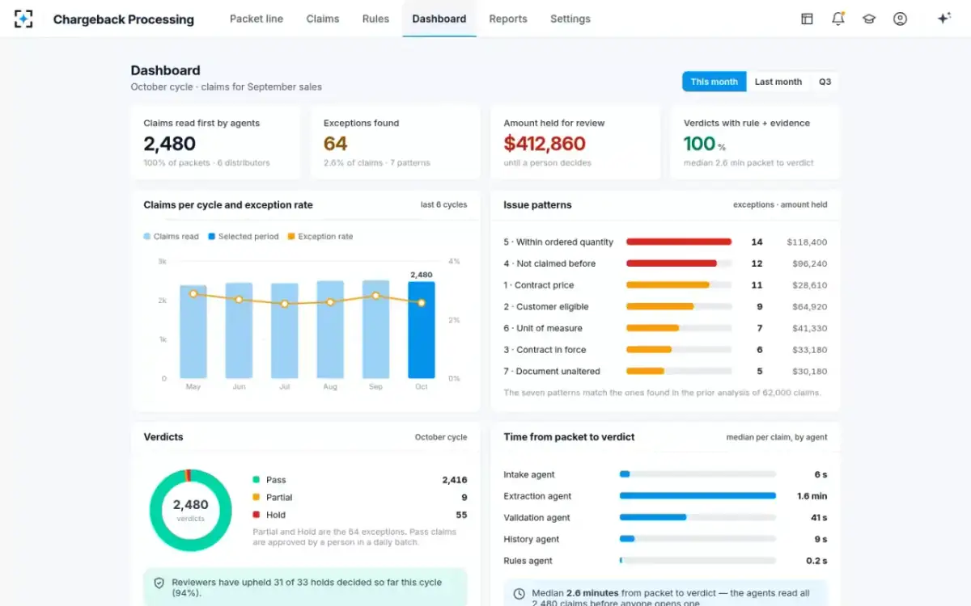Open the Amount held for review card
The image size is (971, 606).
(575, 142)
